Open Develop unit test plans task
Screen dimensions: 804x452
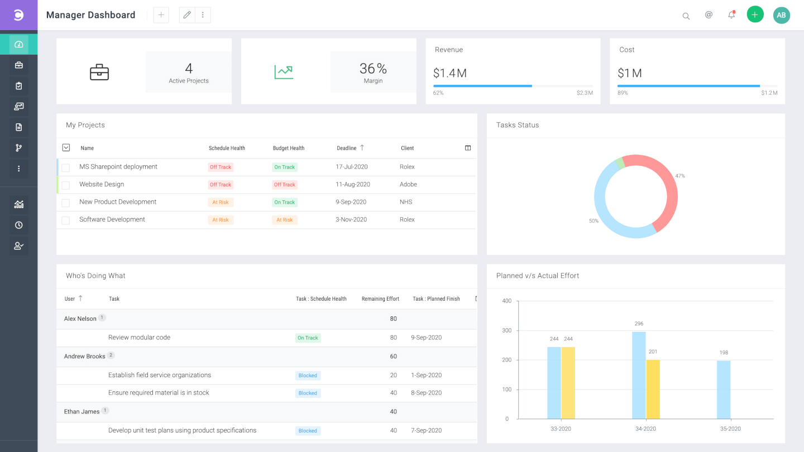(182, 430)
